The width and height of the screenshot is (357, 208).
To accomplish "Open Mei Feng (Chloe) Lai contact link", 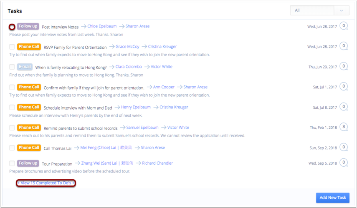I will (x=106, y=148).
